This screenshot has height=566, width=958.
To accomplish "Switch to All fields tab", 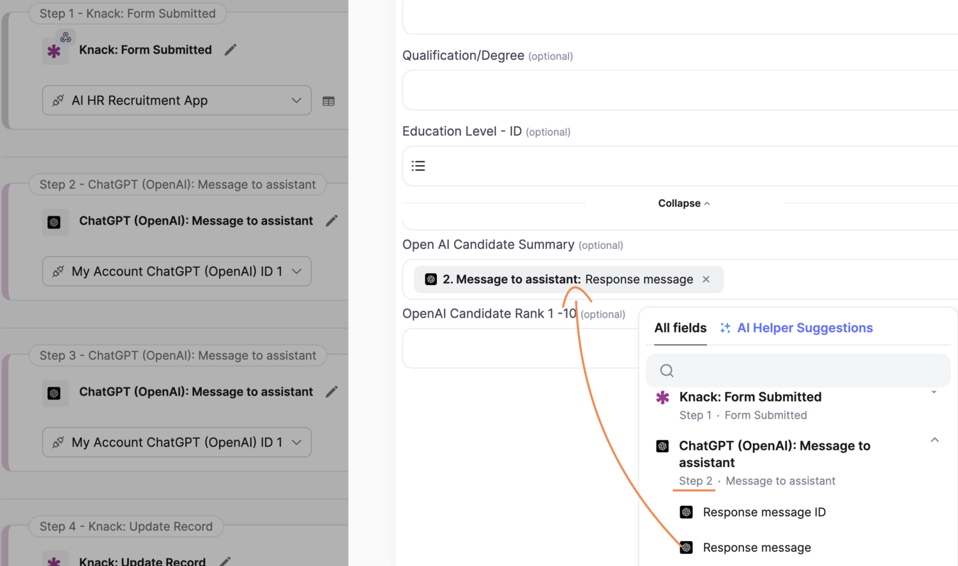I will click(x=680, y=328).
